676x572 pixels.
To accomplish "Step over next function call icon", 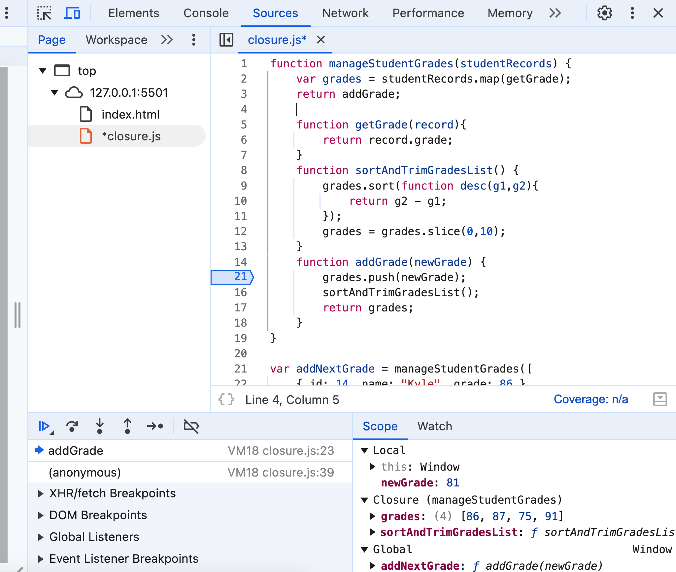I will pyautogui.click(x=72, y=426).
